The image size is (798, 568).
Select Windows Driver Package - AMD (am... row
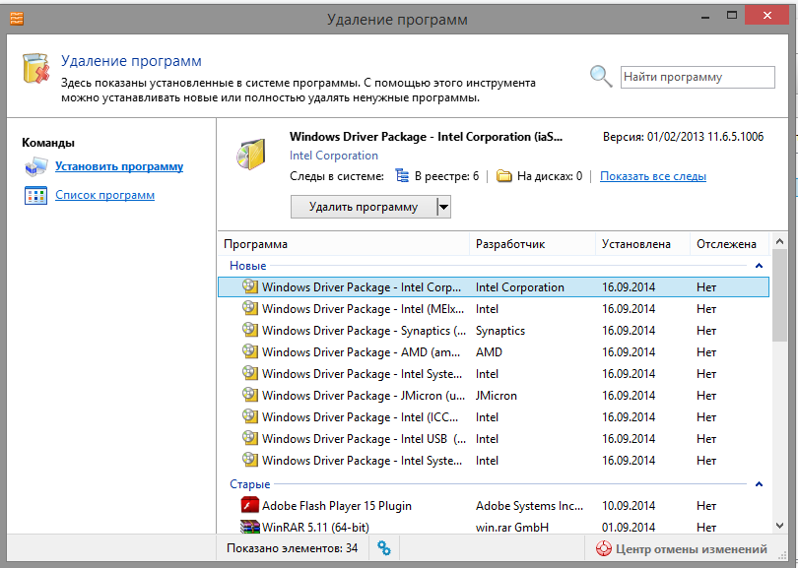[x=494, y=351]
